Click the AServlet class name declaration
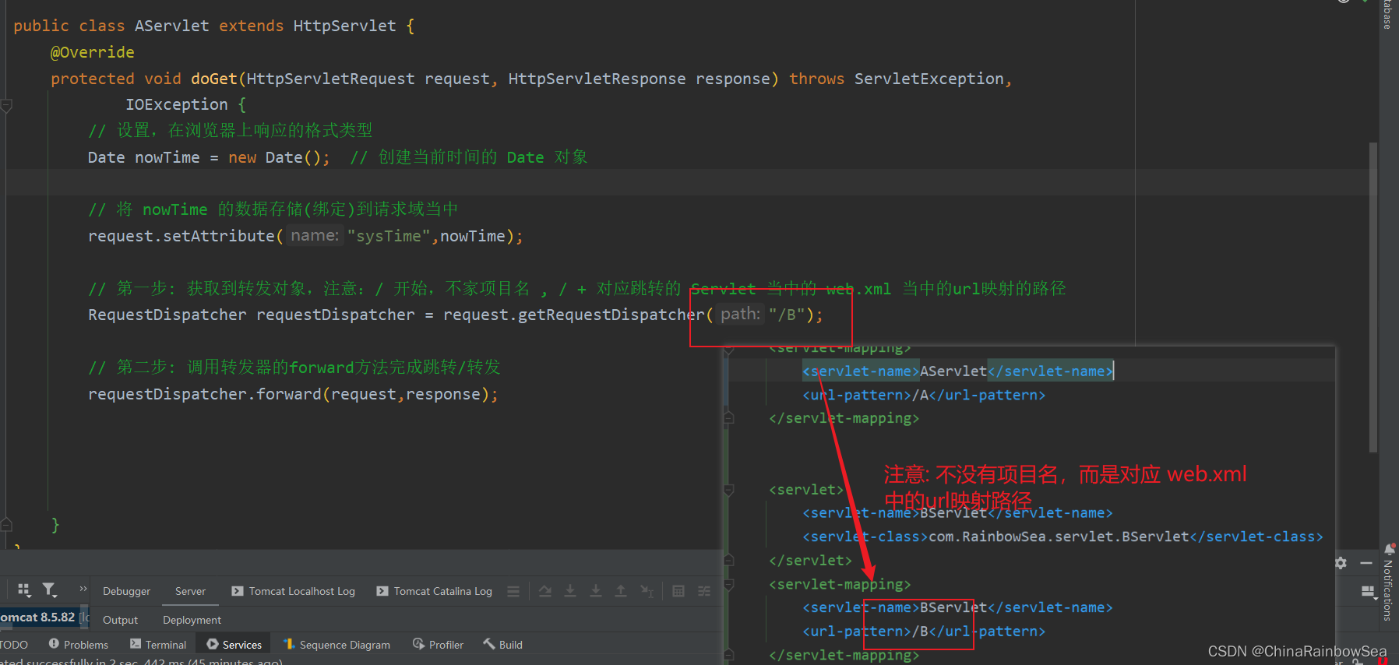 tap(172, 26)
